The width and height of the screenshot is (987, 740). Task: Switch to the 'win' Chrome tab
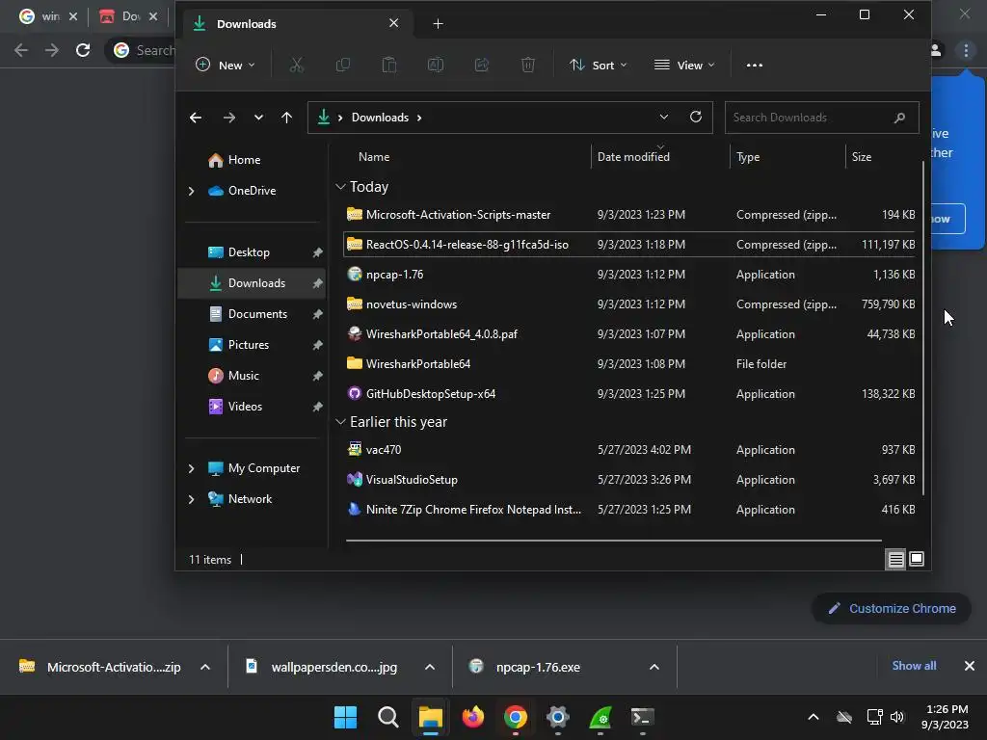[48, 16]
